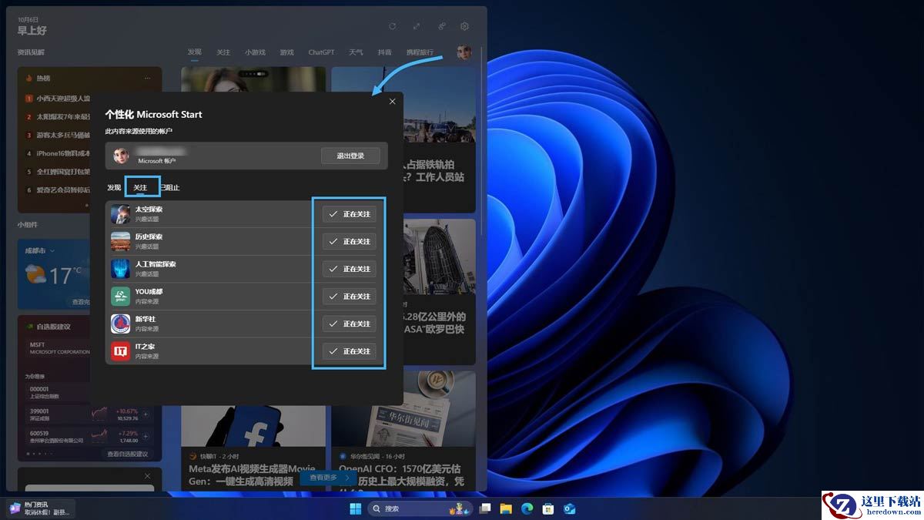
Task: Open Microsoft Store from the taskbar
Action: [x=548, y=508]
